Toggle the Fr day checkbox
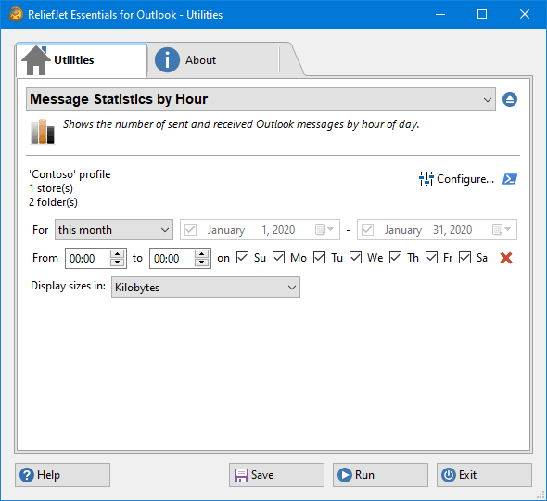The width and height of the screenshot is (547, 501). (x=431, y=258)
